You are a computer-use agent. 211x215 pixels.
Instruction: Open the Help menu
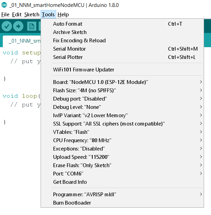click(x=63, y=15)
